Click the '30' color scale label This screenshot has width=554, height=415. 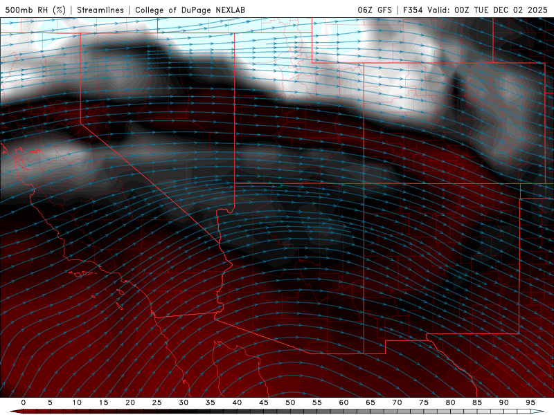click(184, 403)
